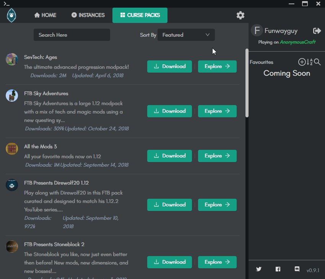The width and height of the screenshot is (325, 279).
Task: Join the Discord server
Action: tap(297, 269)
